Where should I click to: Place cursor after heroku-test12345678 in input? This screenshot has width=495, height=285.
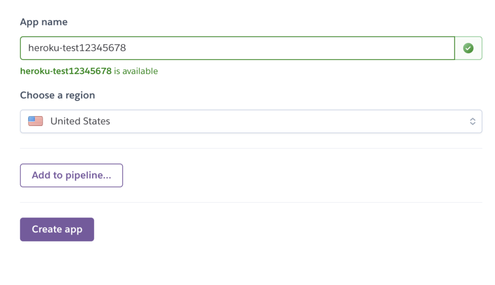coord(127,48)
